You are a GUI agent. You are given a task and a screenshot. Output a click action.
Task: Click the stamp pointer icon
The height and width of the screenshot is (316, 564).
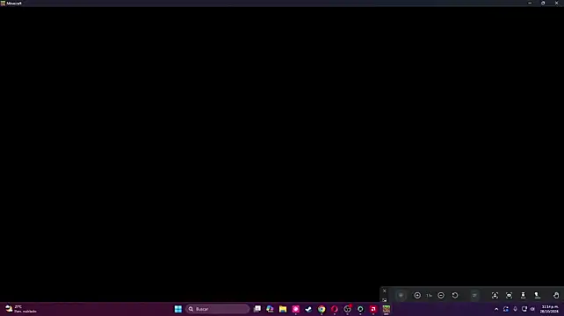pyautogui.click(x=537, y=295)
